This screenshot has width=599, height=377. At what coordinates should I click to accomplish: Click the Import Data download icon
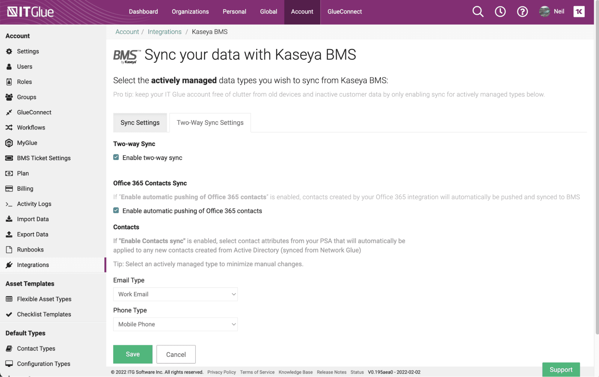(x=9, y=219)
